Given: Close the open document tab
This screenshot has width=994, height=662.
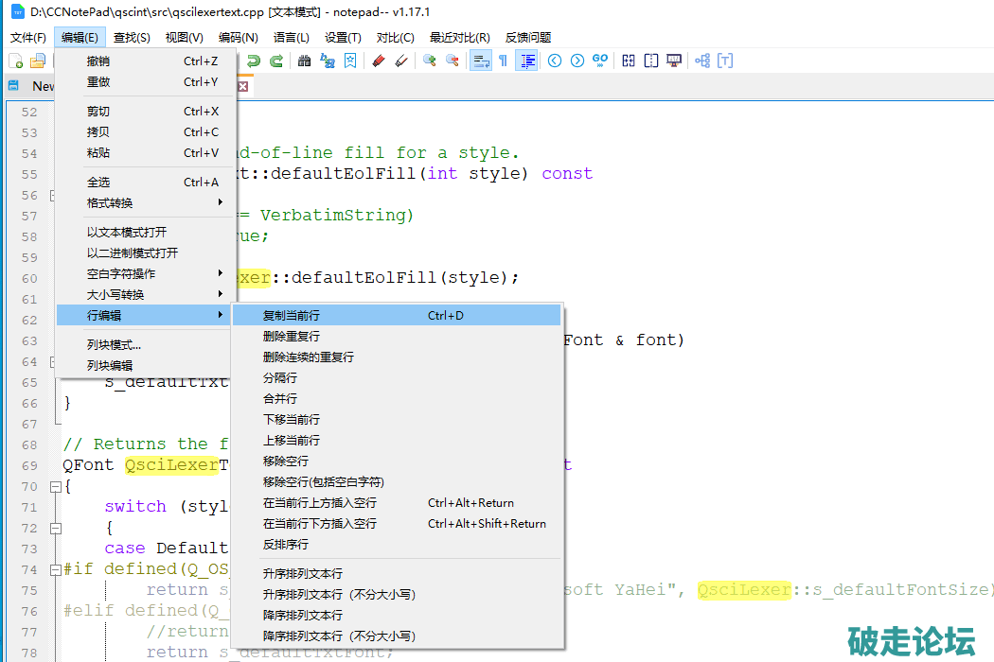Looking at the screenshot, I should pyautogui.click(x=242, y=86).
